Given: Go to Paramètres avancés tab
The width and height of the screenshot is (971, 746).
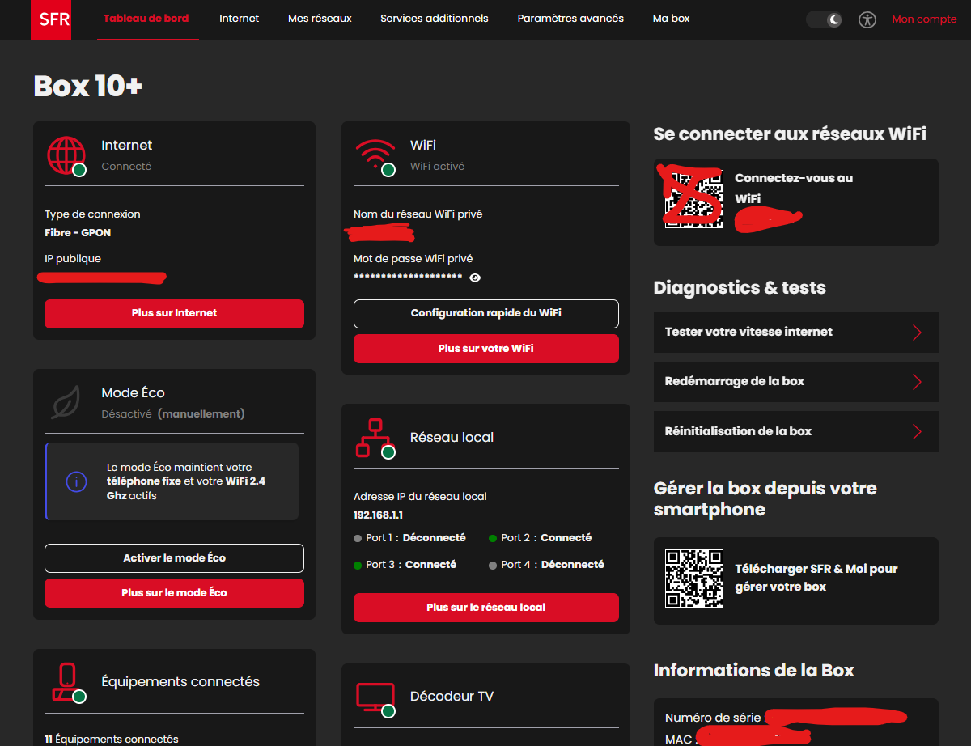Looking at the screenshot, I should click(570, 19).
